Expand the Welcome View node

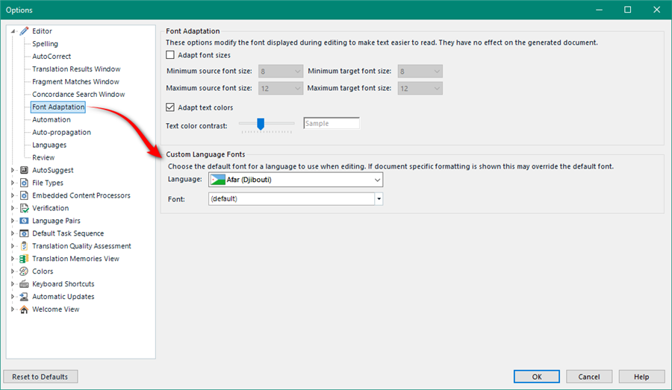(x=13, y=309)
